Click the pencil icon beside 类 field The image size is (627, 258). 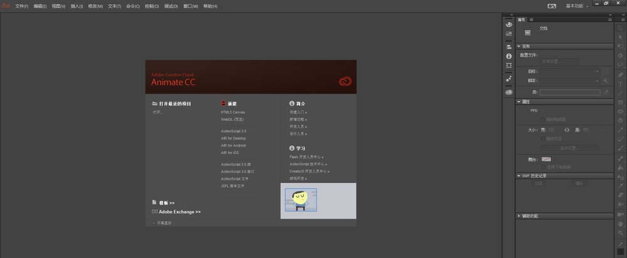606,92
